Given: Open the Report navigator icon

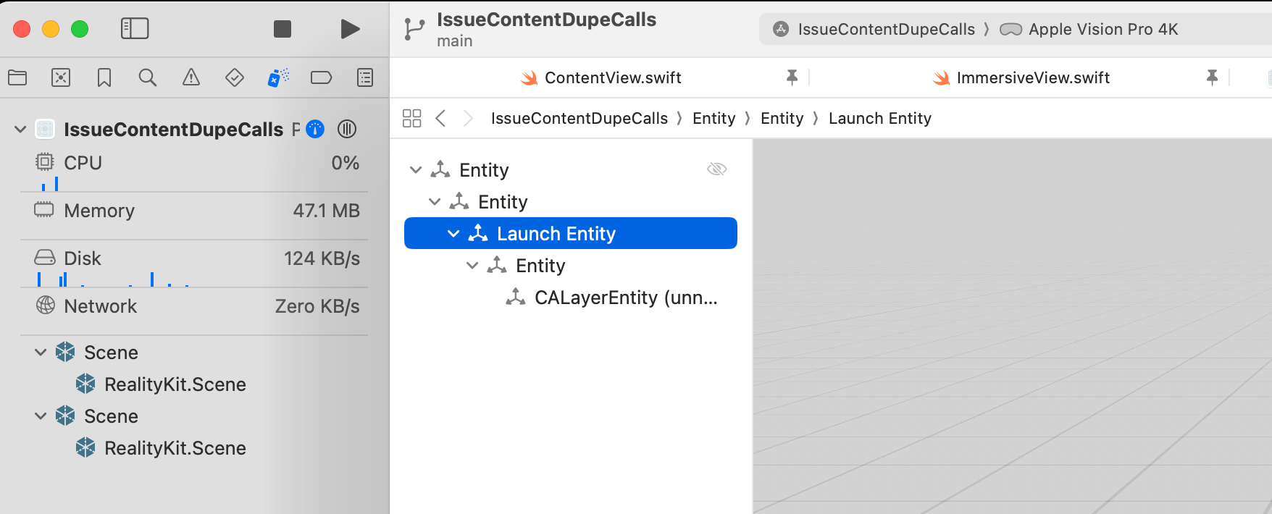Looking at the screenshot, I should click(365, 77).
